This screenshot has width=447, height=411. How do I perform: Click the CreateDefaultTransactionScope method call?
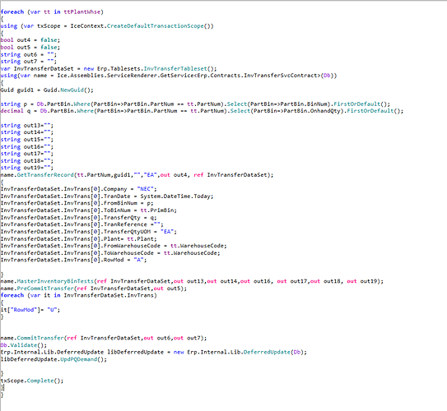coord(155,26)
